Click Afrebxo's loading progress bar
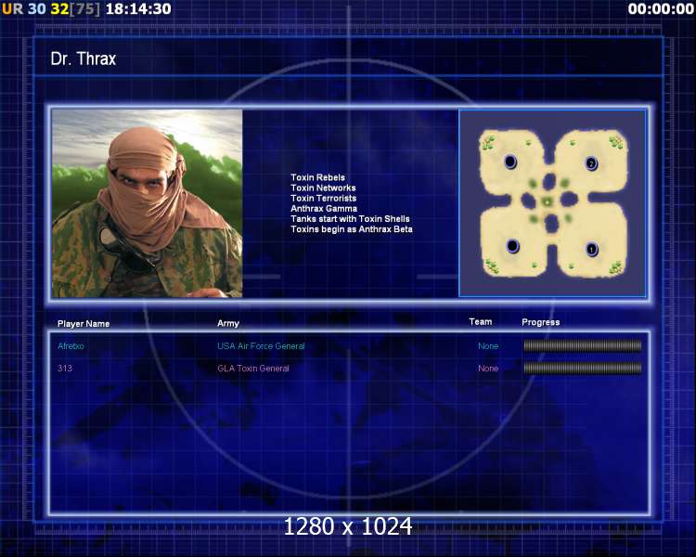Image resolution: width=696 pixels, height=557 pixels. pyautogui.click(x=583, y=345)
